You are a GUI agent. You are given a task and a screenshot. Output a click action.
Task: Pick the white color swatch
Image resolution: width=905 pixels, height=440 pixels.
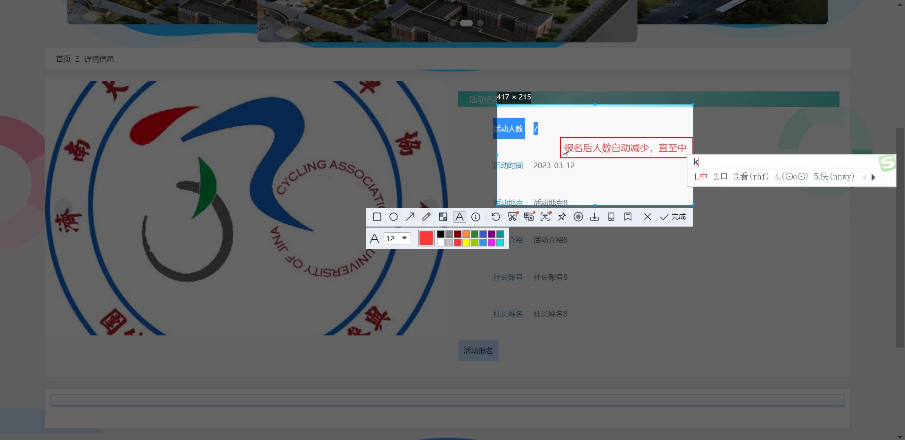441,243
